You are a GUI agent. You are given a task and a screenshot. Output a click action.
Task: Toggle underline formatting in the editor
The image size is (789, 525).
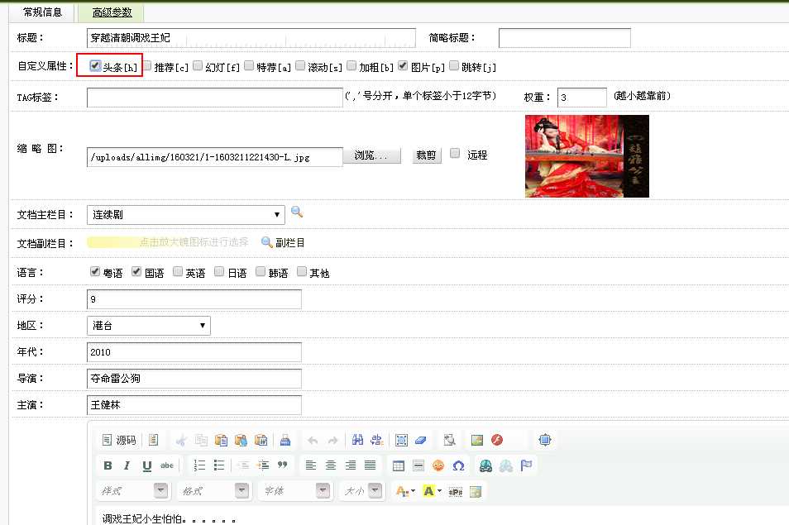point(146,465)
